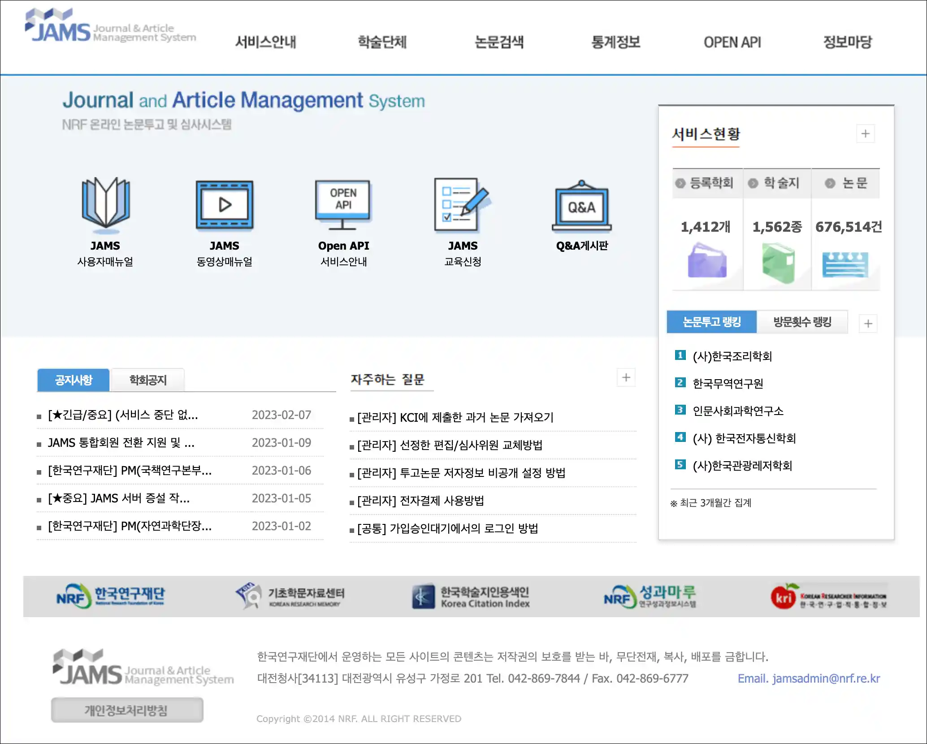Open the 학술단체 menu
This screenshot has width=927, height=744.
[382, 42]
